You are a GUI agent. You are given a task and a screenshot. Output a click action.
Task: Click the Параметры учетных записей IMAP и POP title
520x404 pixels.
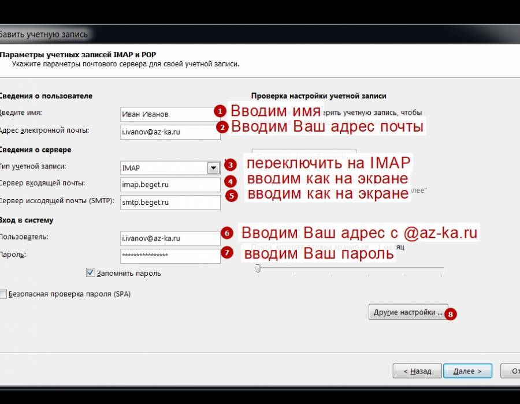(77, 55)
